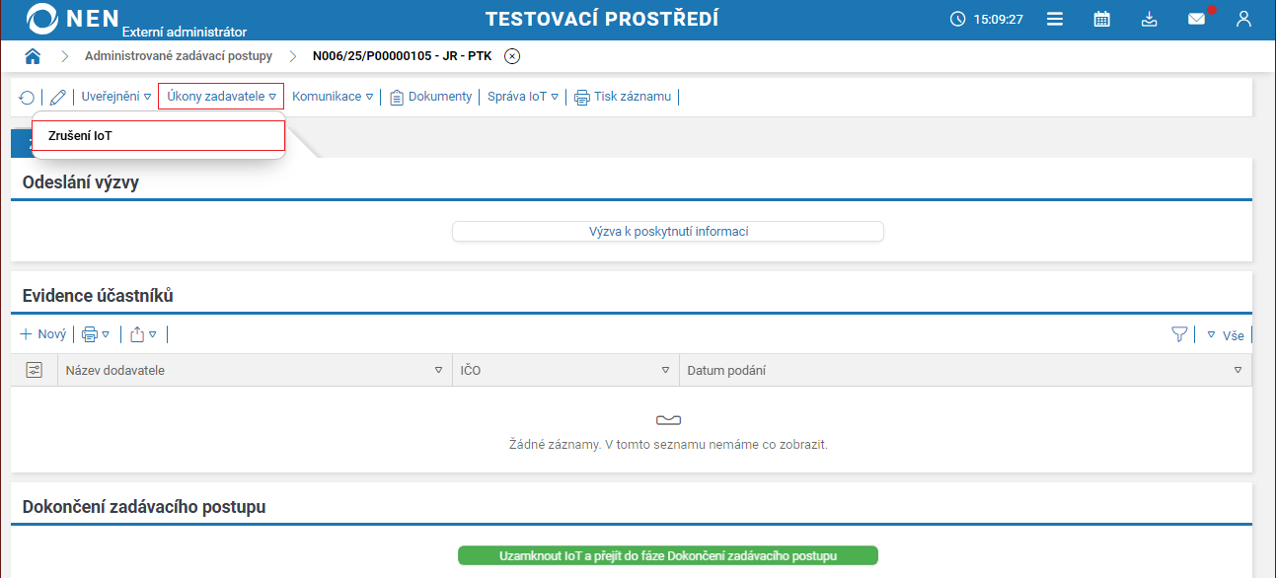Click the NEN logo in header
1276x578 pixels.
(x=74, y=19)
